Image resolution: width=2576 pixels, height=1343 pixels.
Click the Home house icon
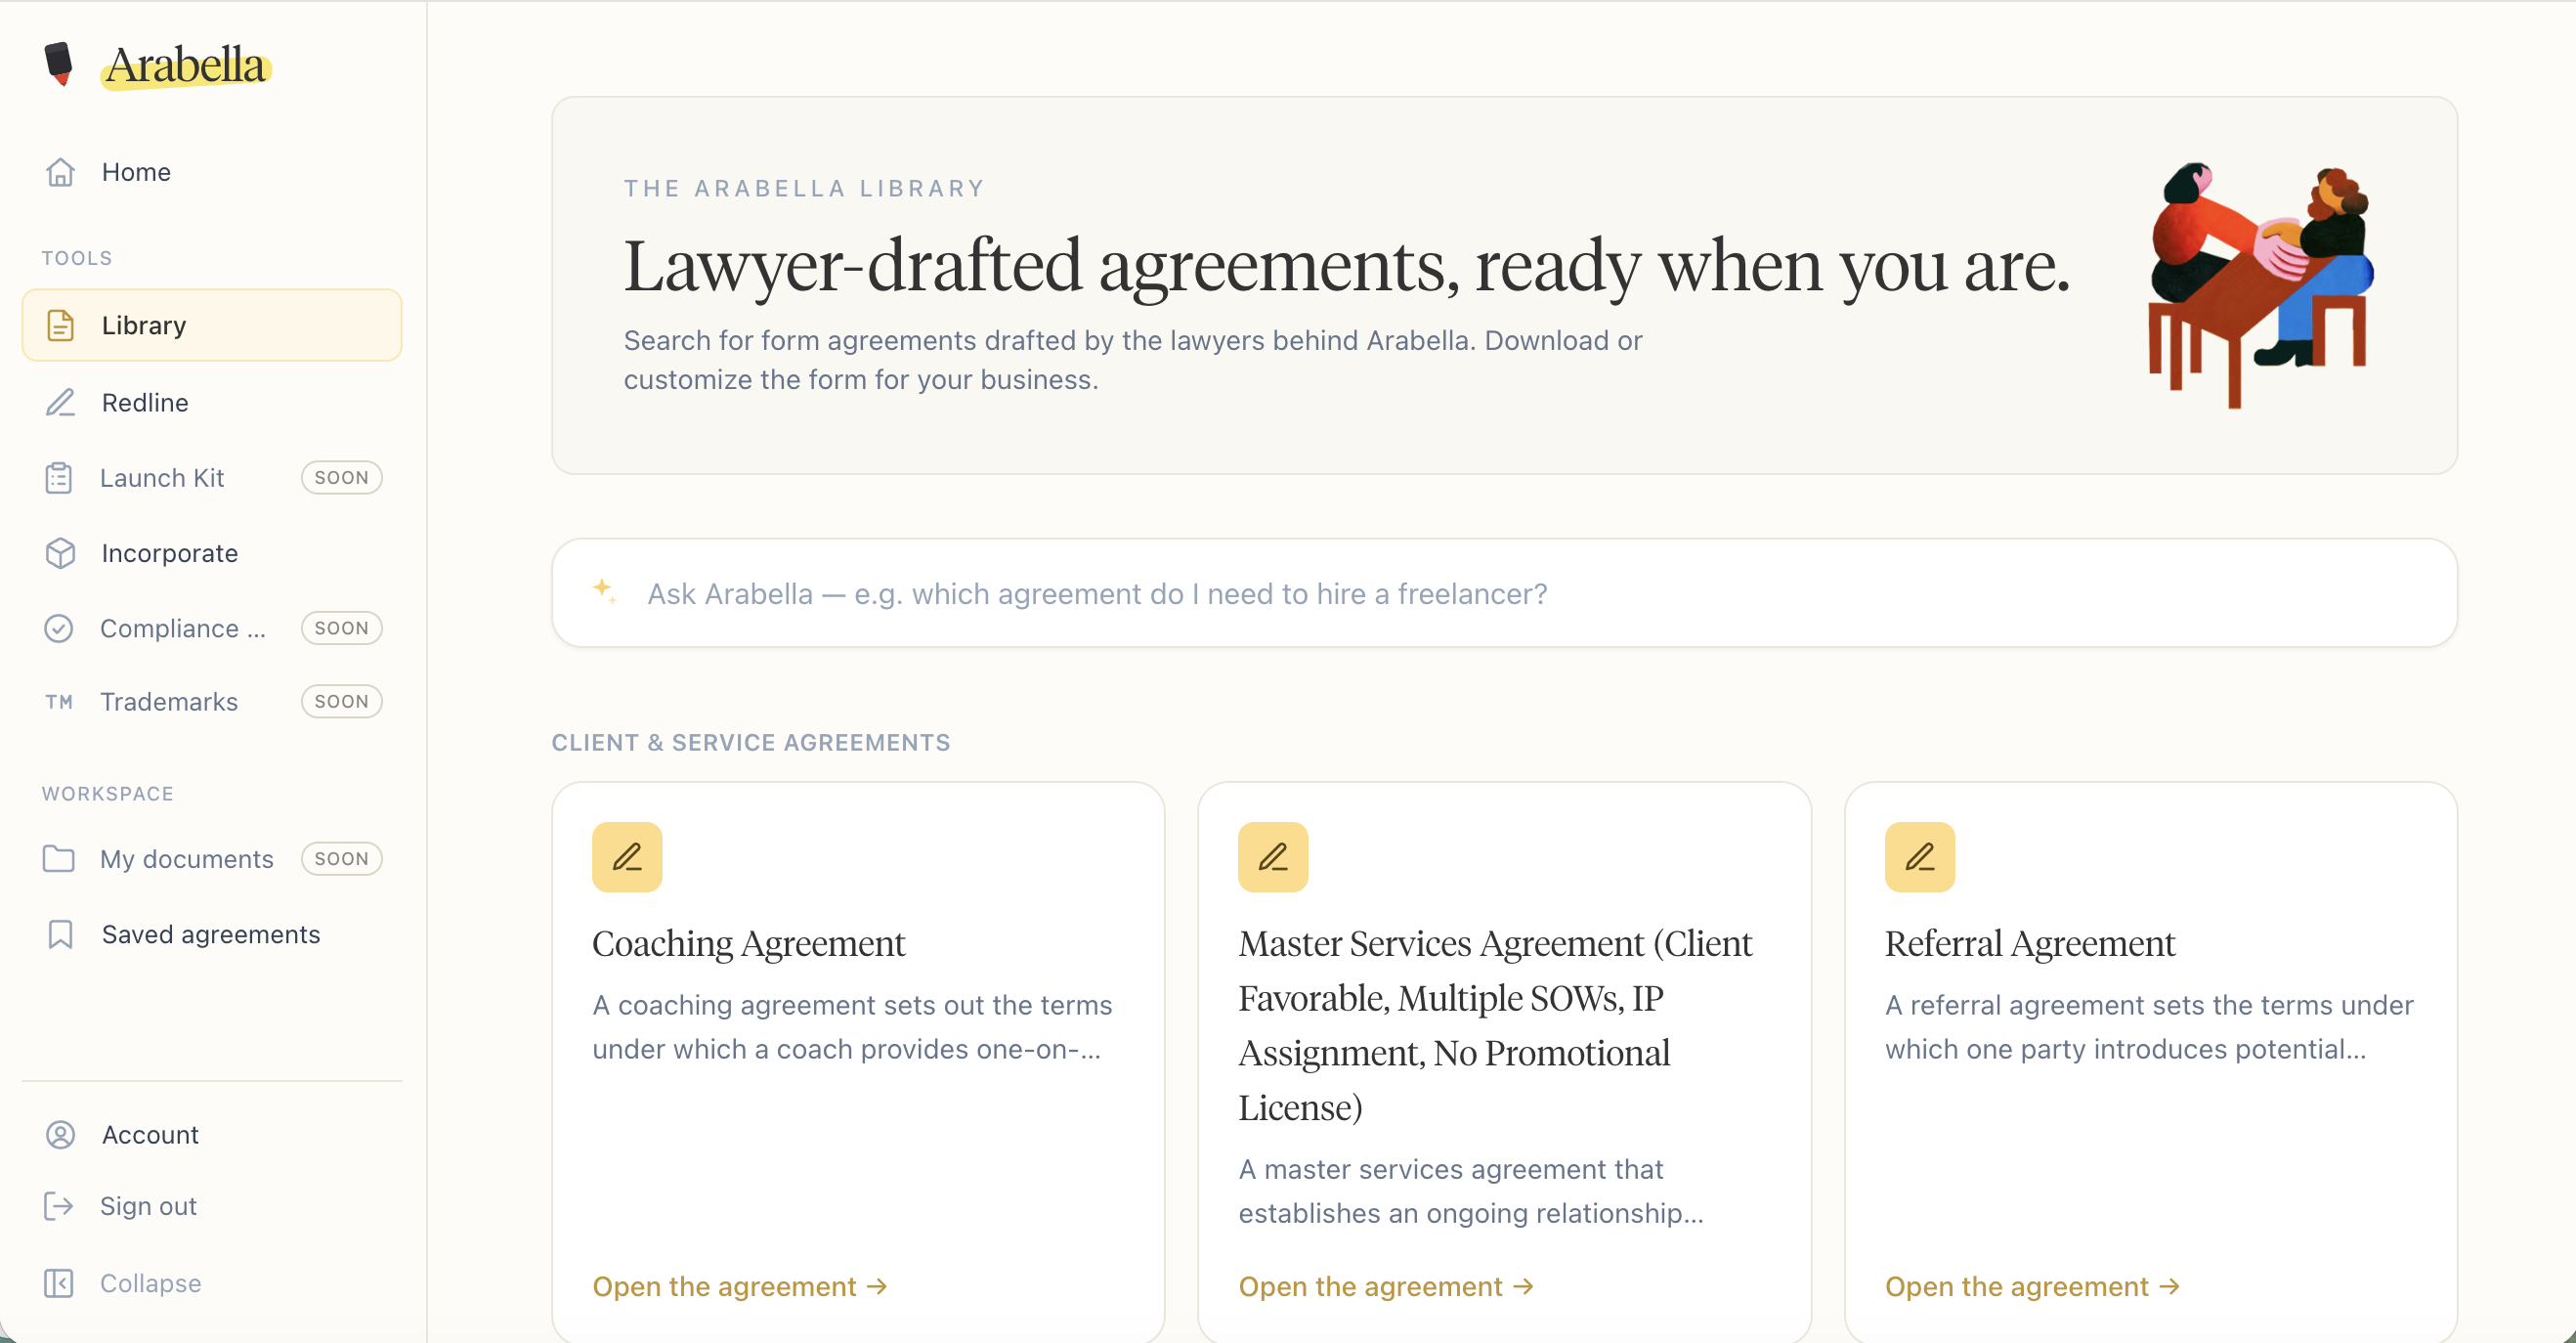tap(60, 172)
